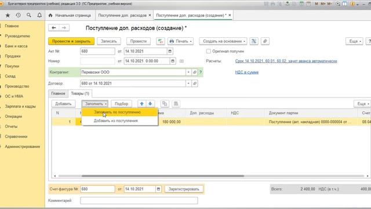The width and height of the screenshot is (371, 209).
Task: Switch to the Главное tab
Action: point(58,93)
